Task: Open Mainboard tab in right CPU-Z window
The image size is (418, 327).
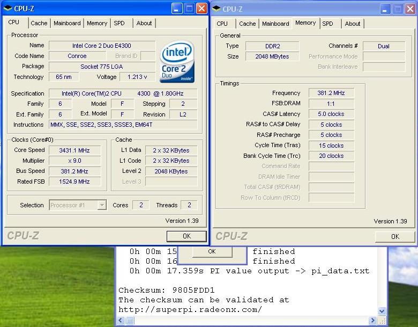Action: coord(275,24)
